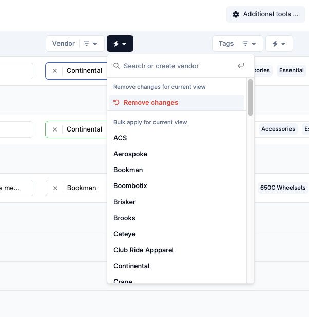Click the Remove changes undo icon
Viewport: 309px width, 317px height.
point(117,102)
